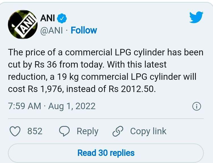Click the 7:59 AM time text
The width and height of the screenshot is (213, 163).
(x=25, y=106)
